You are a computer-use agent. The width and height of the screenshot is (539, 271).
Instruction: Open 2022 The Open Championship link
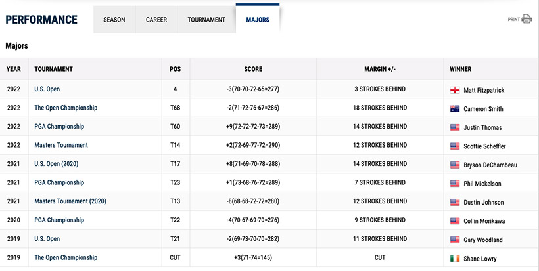(x=66, y=108)
